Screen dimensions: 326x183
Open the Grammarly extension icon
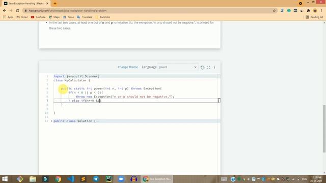[x=289, y=11]
